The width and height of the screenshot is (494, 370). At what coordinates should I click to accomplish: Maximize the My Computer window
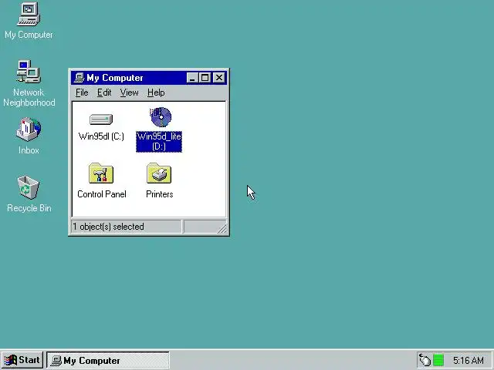[x=205, y=78]
